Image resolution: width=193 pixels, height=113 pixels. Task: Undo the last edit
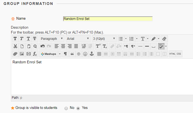coord(42,46)
